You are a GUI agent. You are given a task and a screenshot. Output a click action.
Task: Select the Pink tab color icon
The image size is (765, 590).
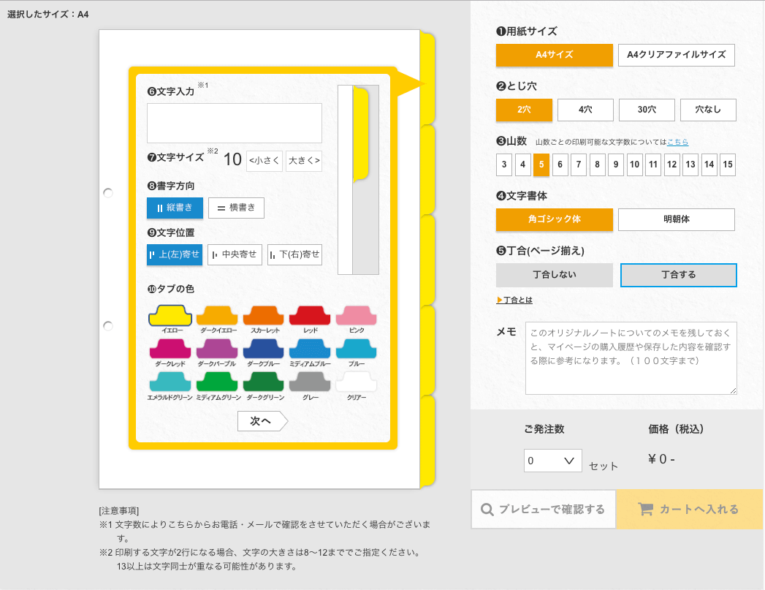pyautogui.click(x=356, y=315)
